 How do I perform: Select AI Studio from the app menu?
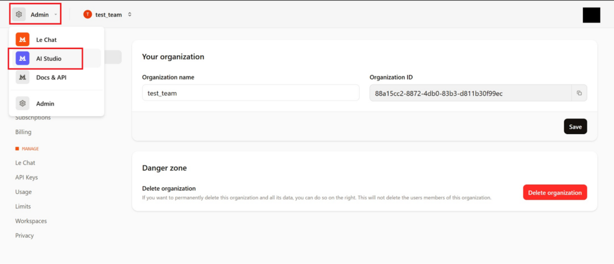tap(48, 59)
